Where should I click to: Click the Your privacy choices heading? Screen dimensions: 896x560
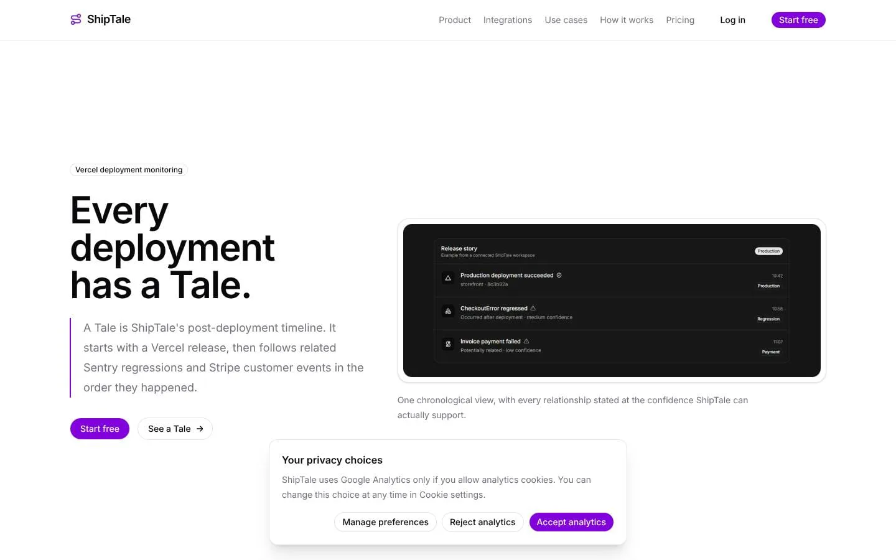point(332,460)
